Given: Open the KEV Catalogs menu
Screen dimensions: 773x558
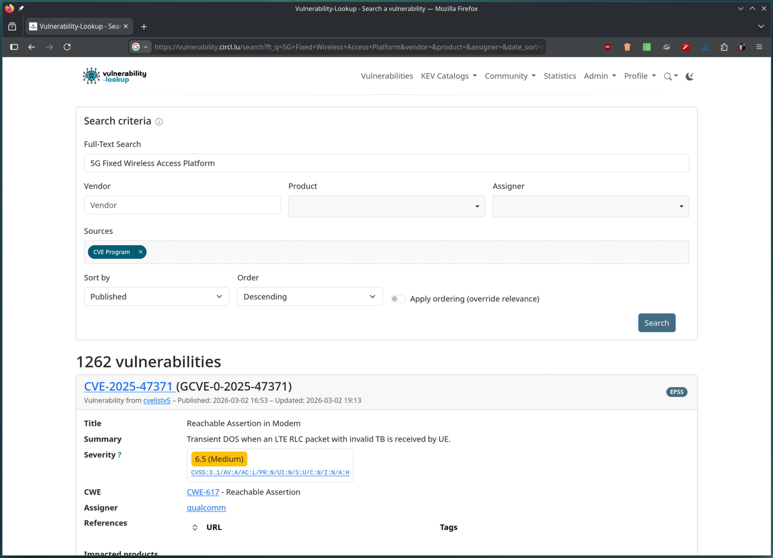Looking at the screenshot, I should [x=448, y=76].
